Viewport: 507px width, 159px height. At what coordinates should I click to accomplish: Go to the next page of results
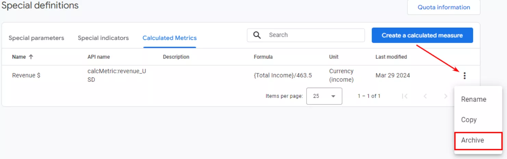coord(445,96)
